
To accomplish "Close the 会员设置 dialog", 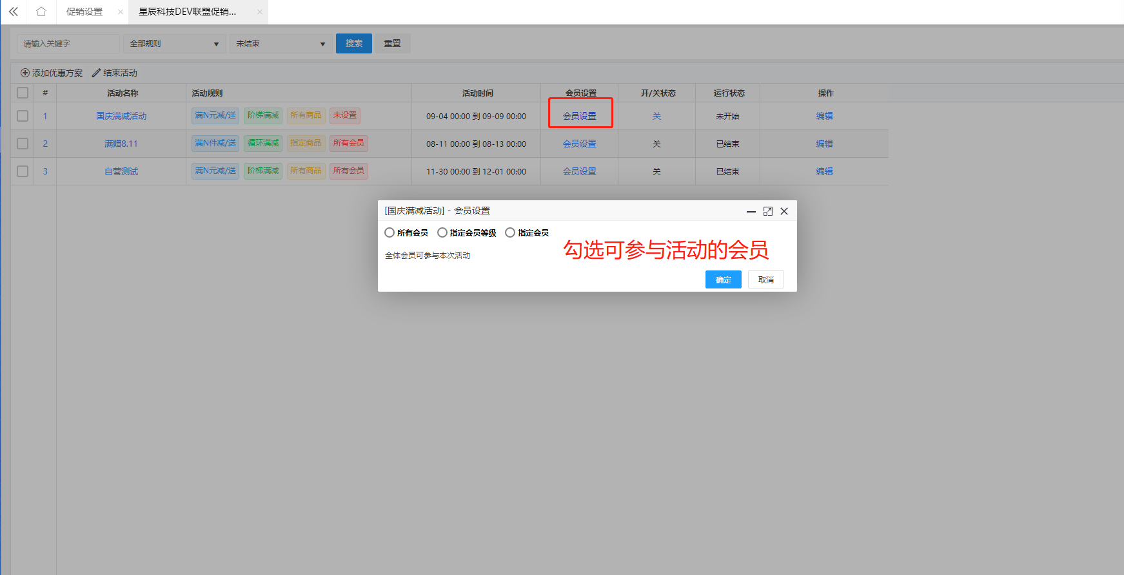I will coord(784,211).
